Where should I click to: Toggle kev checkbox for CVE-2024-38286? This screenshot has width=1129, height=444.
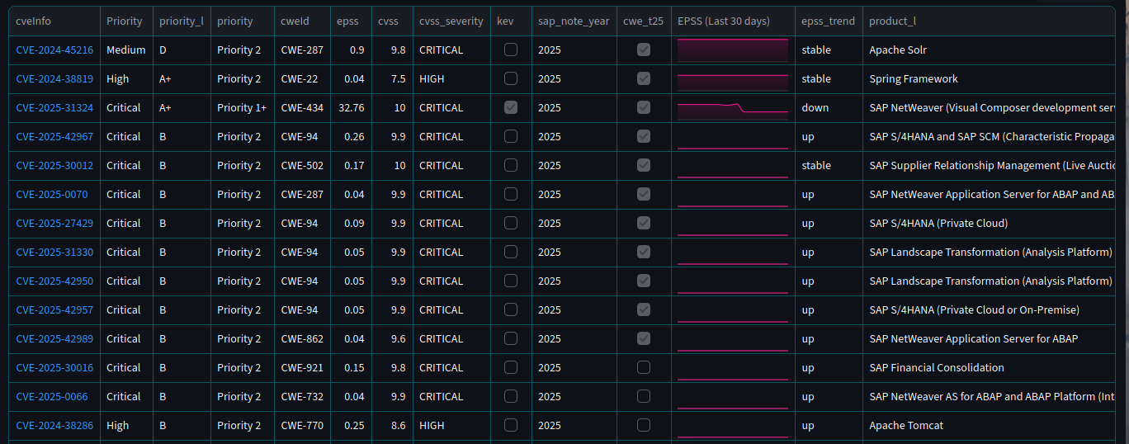point(511,425)
